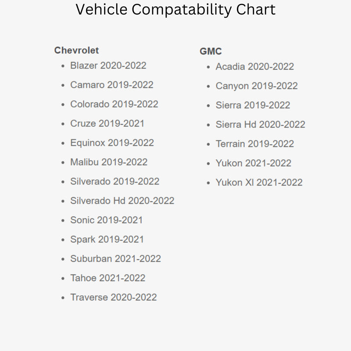Click the Colorado 2019-2022 list item
351x351 pixels.
114,104
